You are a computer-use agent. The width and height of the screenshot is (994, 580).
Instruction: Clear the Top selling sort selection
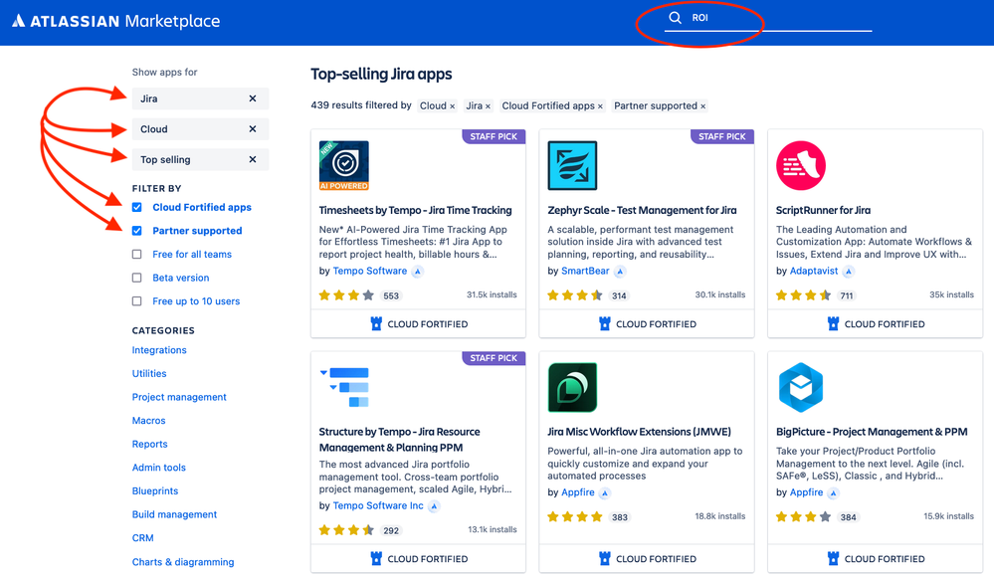click(x=253, y=159)
